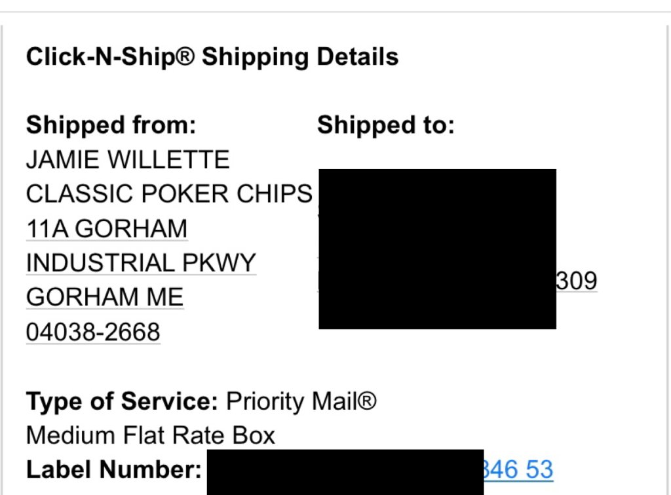The height and width of the screenshot is (495, 671).
Task: Click the underlined 11A GORHAM address line
Action: pos(107,229)
